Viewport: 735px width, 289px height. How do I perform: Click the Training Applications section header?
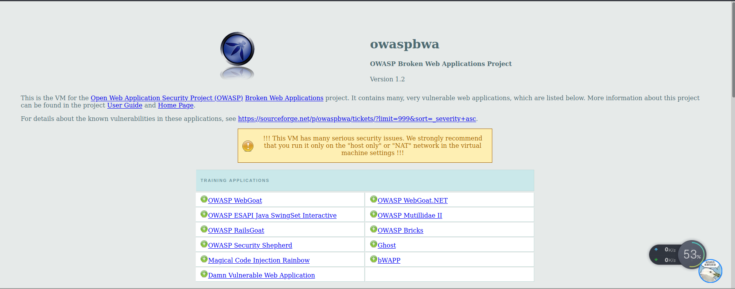coord(365,180)
